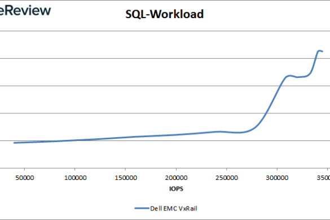Viewport: 330px width, 220px height.
Task: Click the 150000 axis label
Action: click(126, 178)
